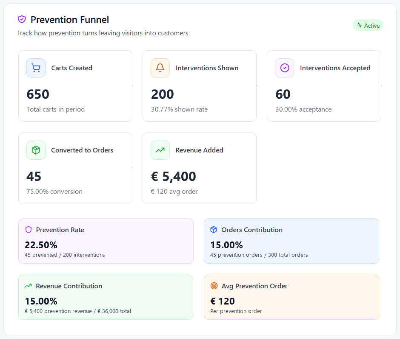Screen dimensions: 400x339
Task: Click the Revenue Added label
Action: pos(199,150)
